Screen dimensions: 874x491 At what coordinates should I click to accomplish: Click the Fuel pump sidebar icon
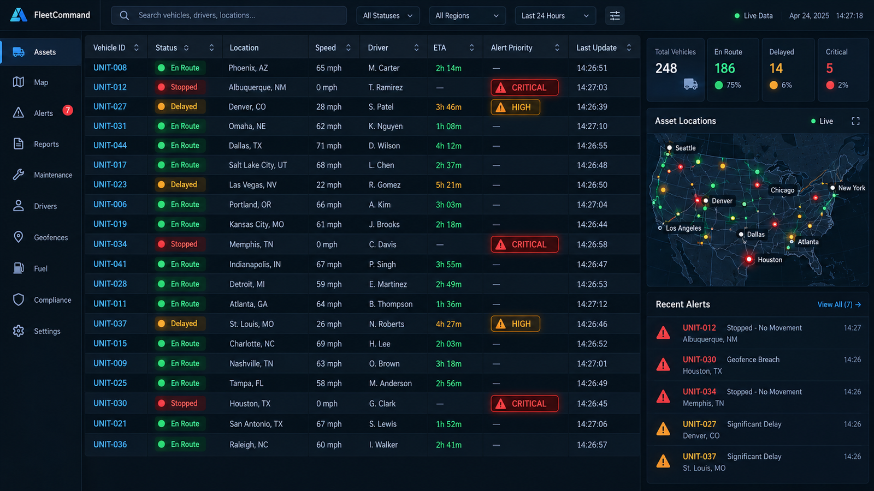tap(19, 268)
